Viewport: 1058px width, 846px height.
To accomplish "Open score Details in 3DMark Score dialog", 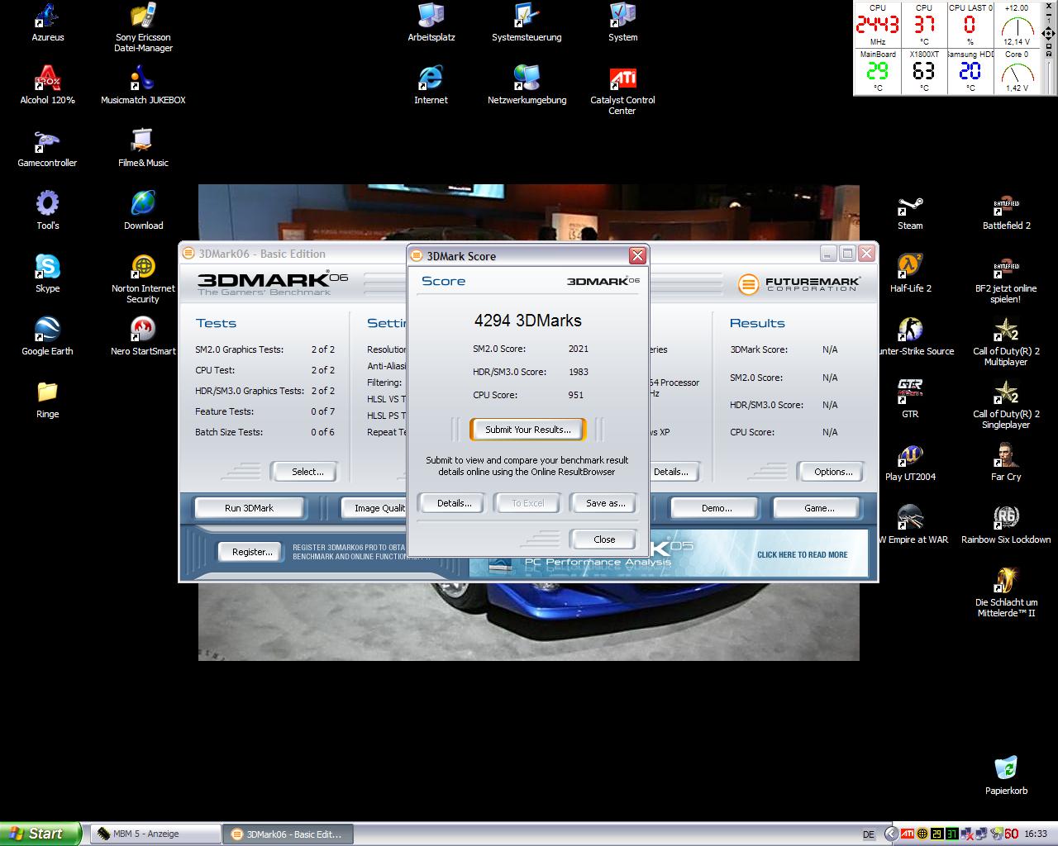I will click(x=454, y=503).
